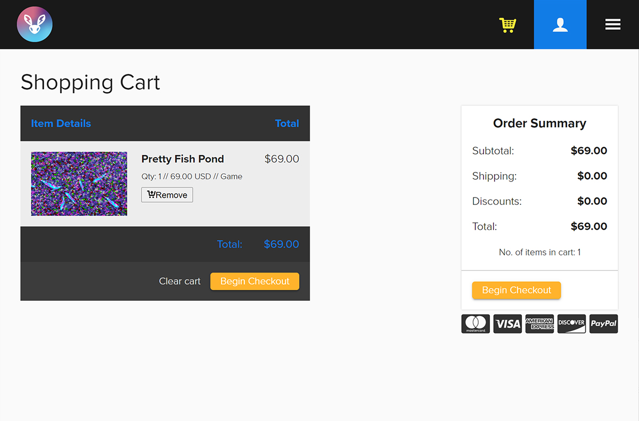Click the Mastercard payment icon
The image size is (639, 421).
[475, 324]
